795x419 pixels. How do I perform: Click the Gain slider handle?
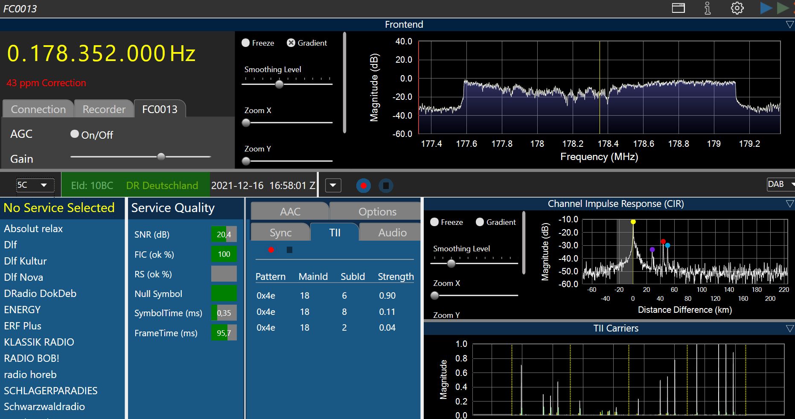click(161, 157)
